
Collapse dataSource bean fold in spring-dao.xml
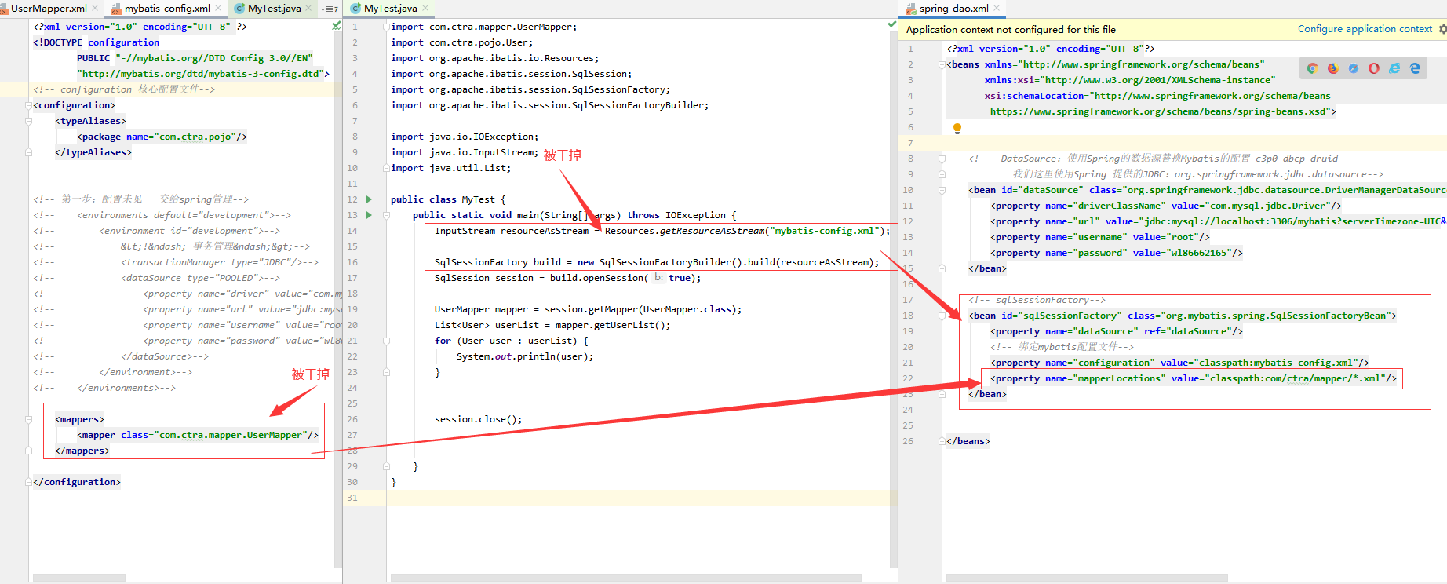click(x=942, y=190)
